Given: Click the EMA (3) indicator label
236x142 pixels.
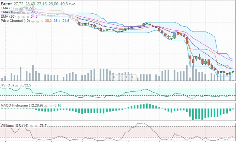Looking at the screenshot, I should pos(7,8).
